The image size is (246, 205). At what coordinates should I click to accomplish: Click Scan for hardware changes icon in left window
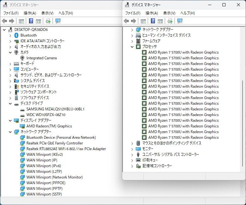pos(58,21)
